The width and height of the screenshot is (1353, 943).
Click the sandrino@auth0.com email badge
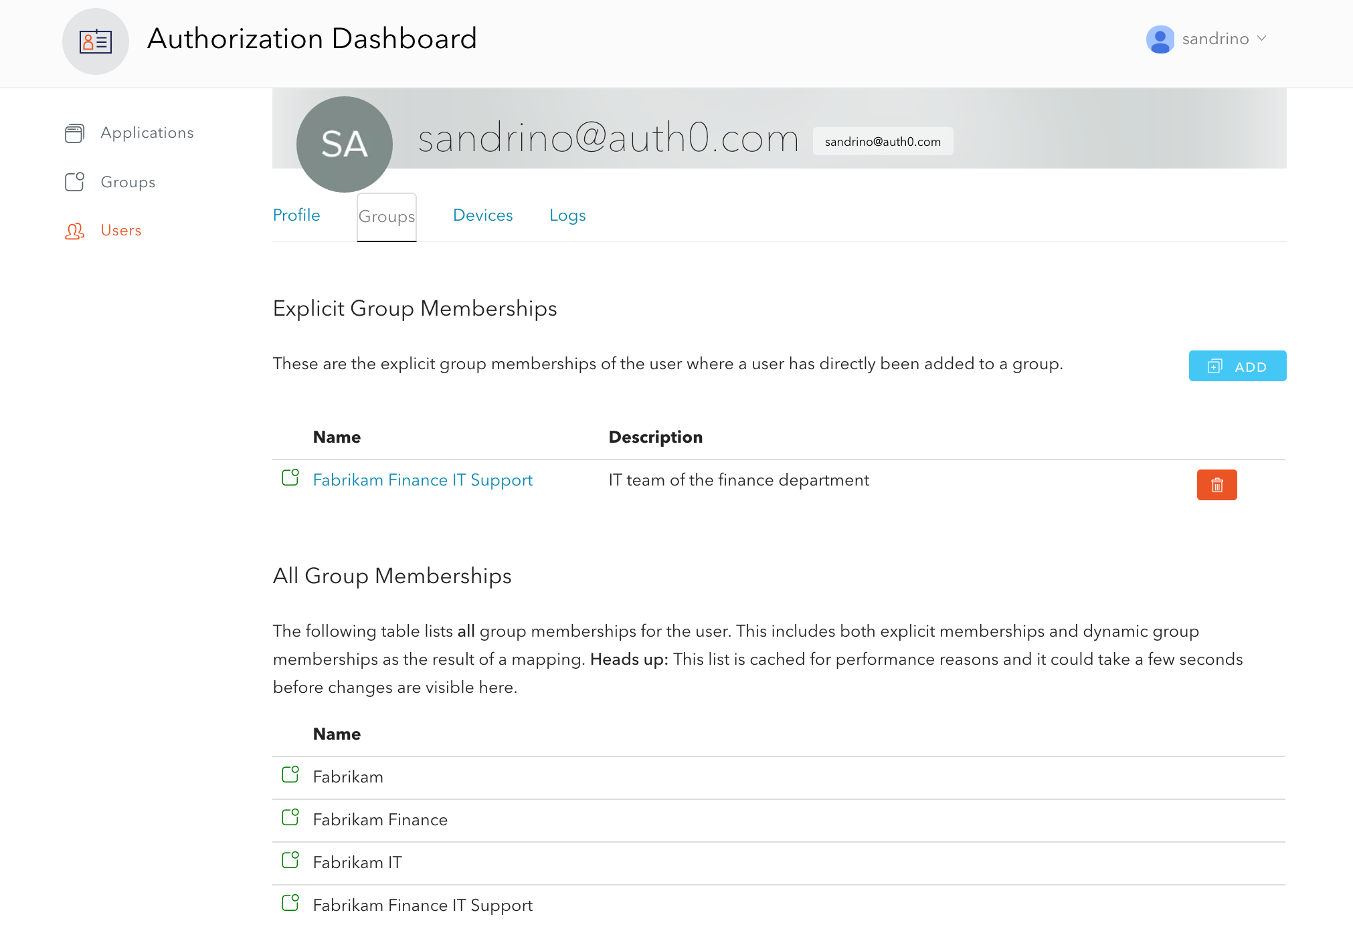click(883, 141)
